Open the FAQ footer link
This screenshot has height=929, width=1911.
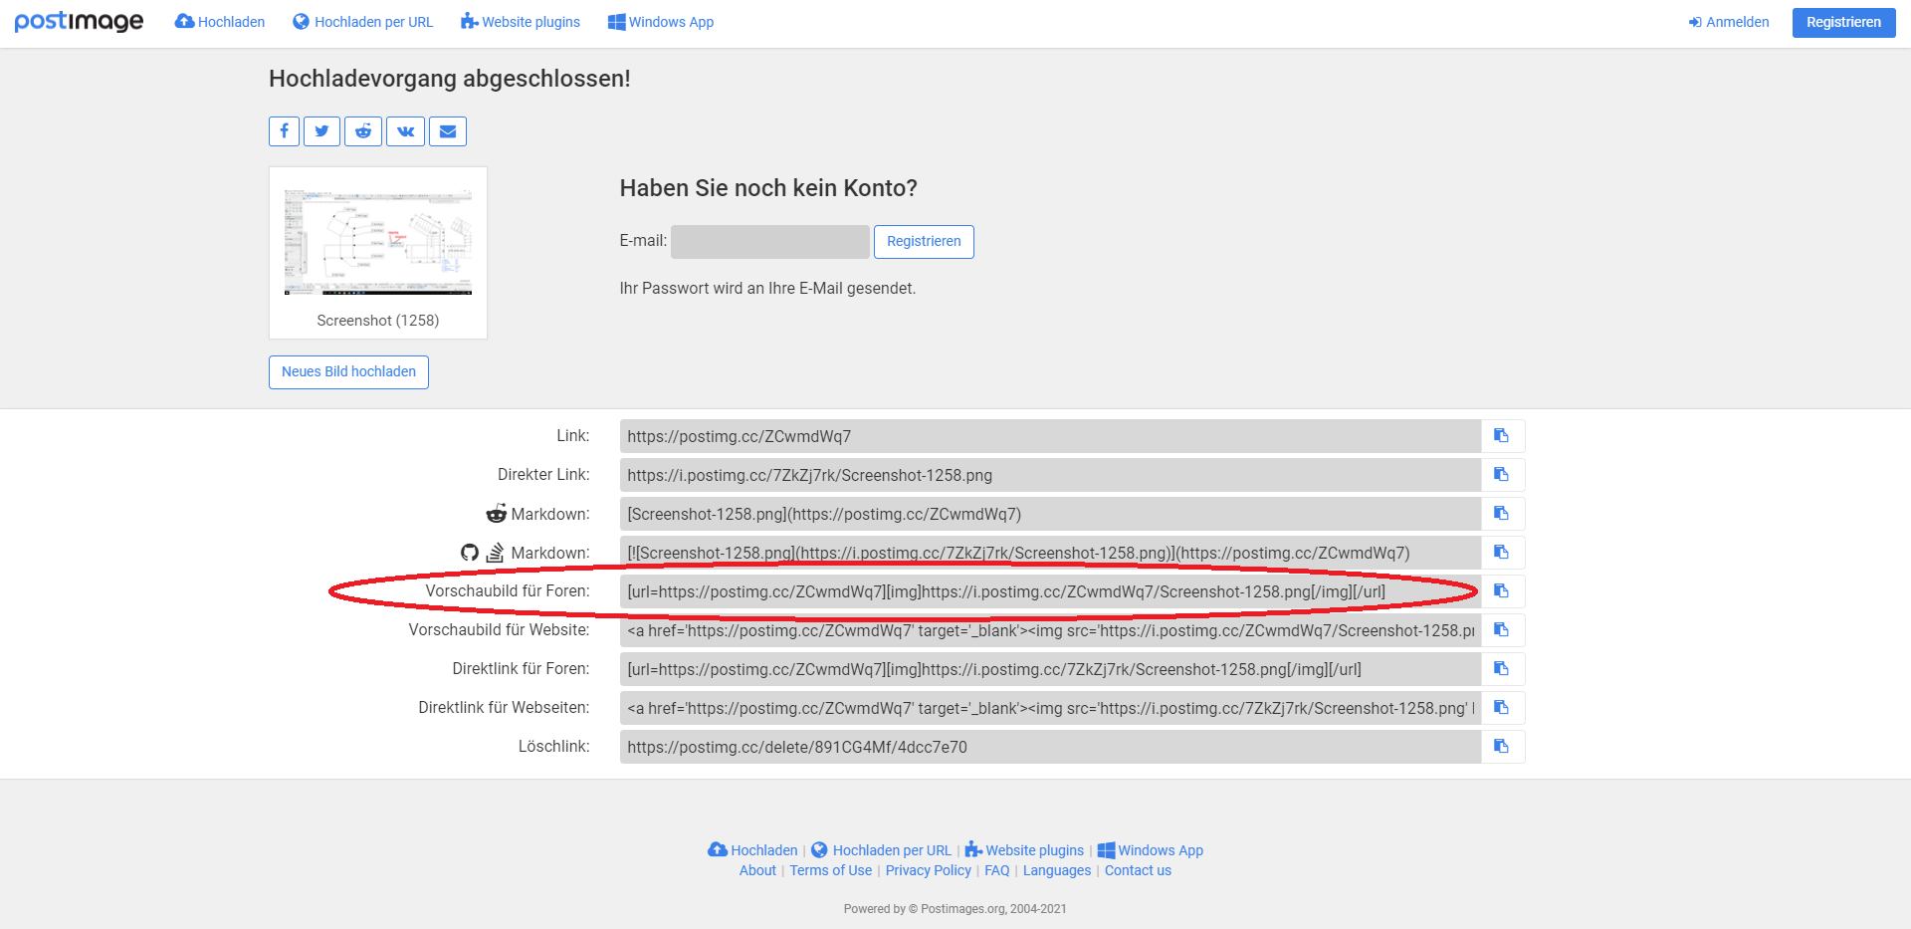[x=997, y=870]
